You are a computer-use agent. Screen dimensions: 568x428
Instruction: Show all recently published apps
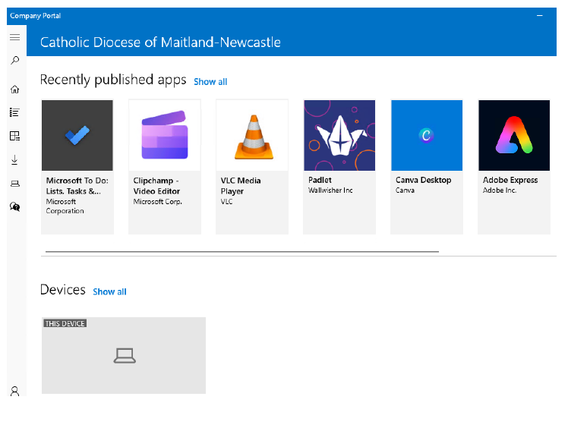(210, 82)
